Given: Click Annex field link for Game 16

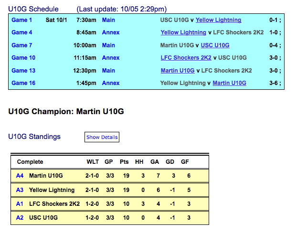Looking at the screenshot, I should (x=111, y=83).
